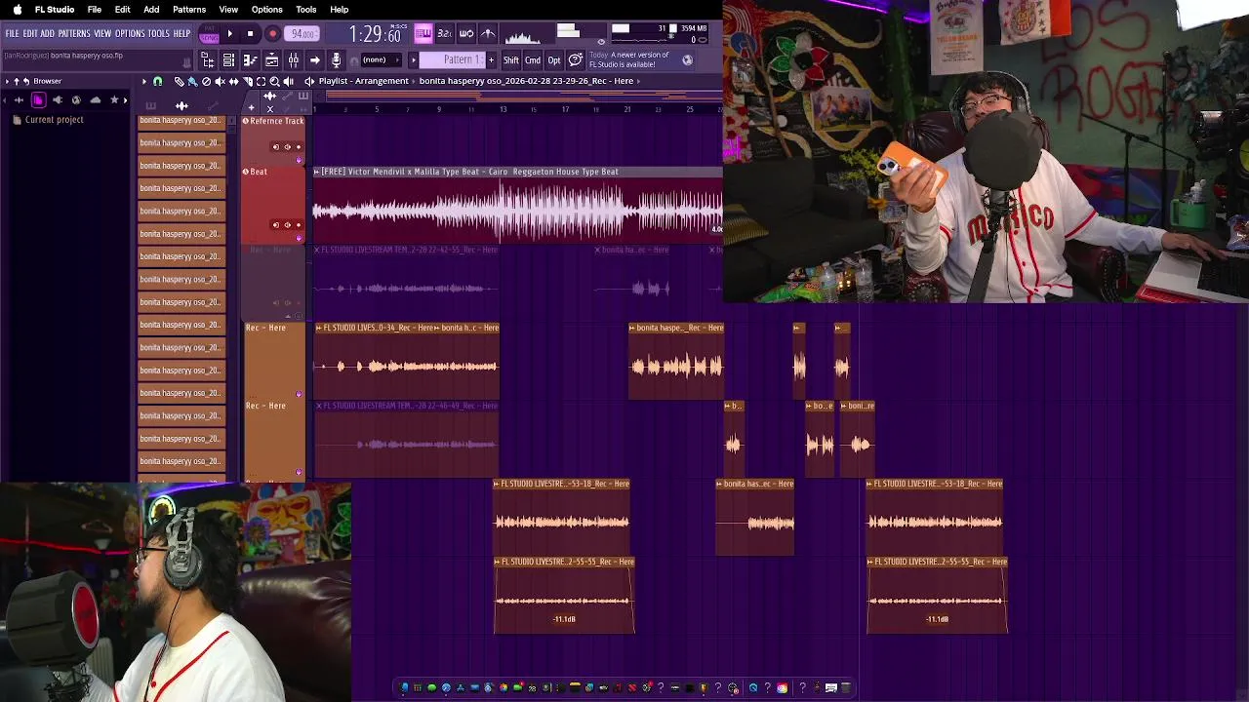Viewport: 1249px width, 702px height.
Task: Open the playlist options arrow menu
Action: (144, 82)
